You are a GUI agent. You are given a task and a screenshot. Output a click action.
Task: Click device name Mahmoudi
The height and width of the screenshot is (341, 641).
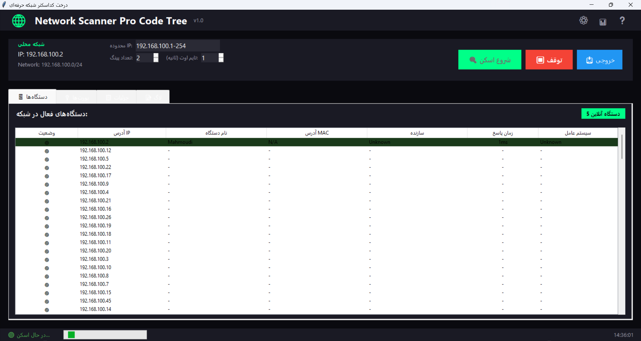click(180, 142)
